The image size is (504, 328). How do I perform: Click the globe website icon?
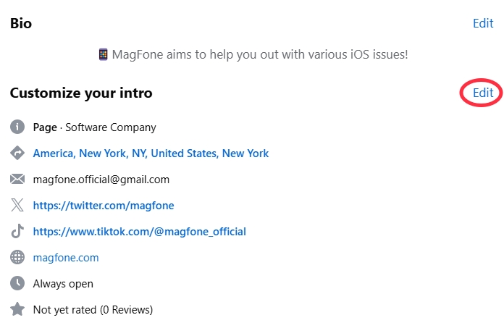(x=17, y=258)
